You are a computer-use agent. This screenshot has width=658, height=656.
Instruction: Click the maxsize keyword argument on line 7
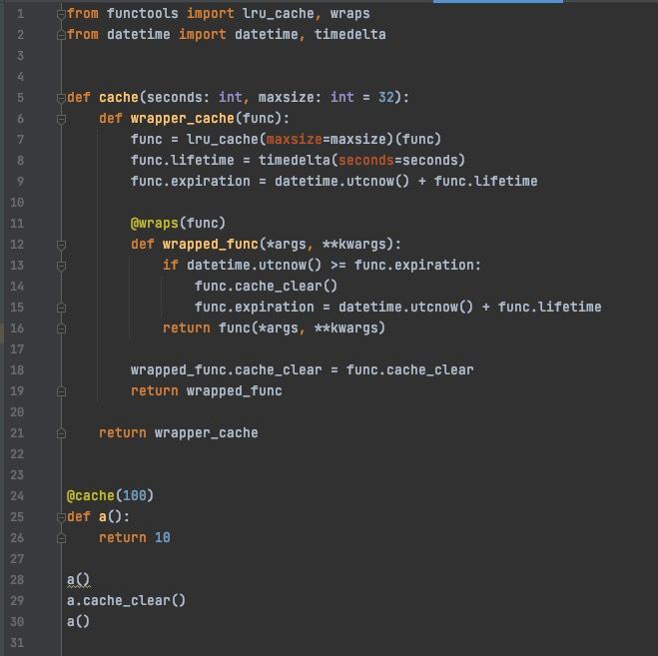[x=295, y=140]
